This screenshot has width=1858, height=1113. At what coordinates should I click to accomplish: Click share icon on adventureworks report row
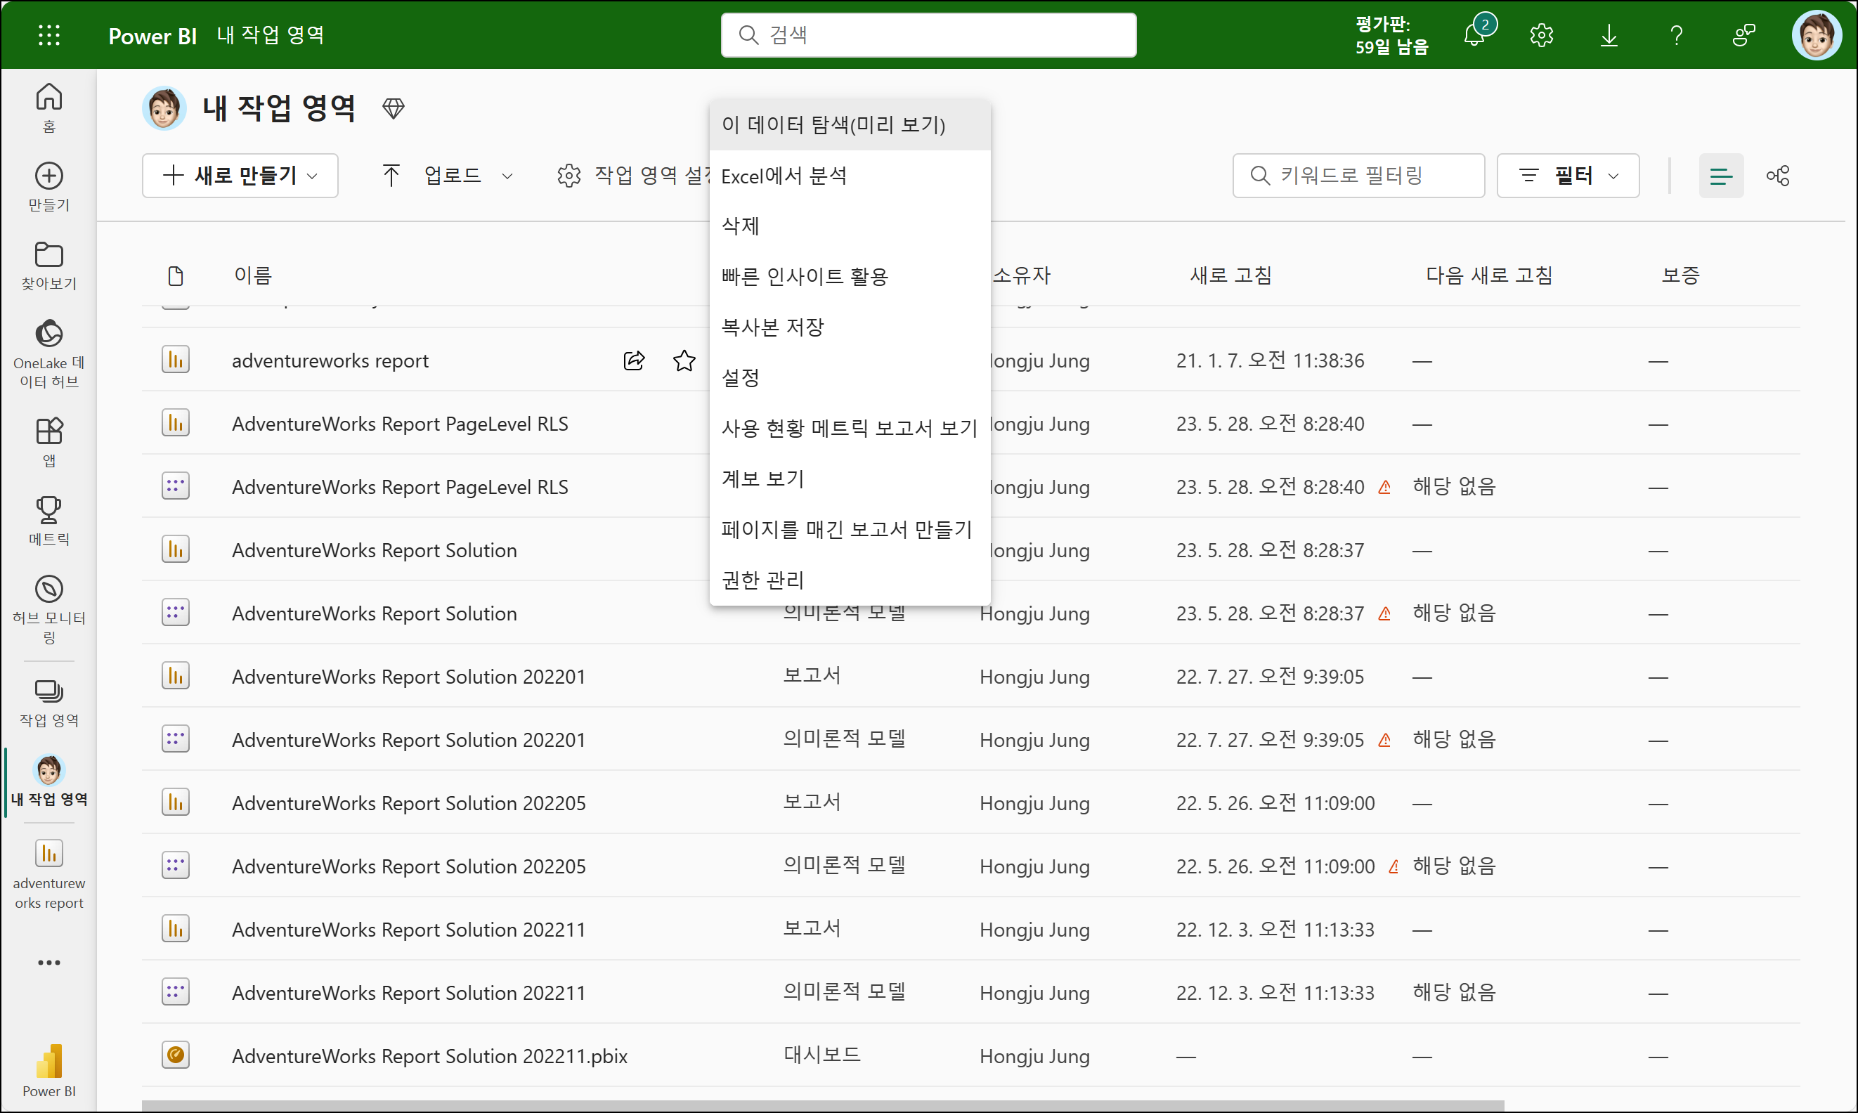coord(634,360)
